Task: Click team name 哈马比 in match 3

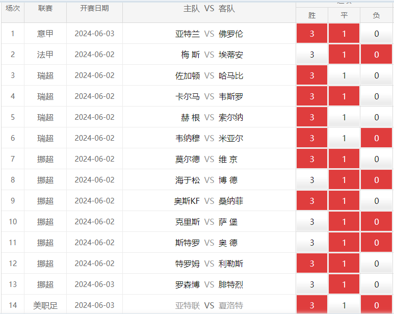Action: (231, 75)
